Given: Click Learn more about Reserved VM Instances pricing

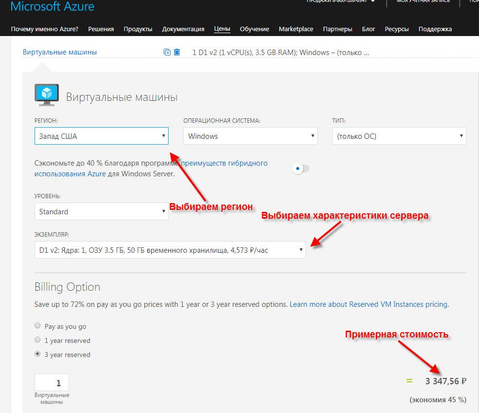Looking at the screenshot, I should coord(369,304).
